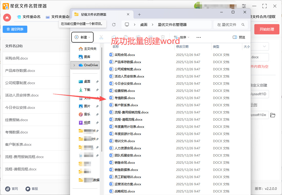
Task: Select 图库 in the navigation pane
Action: tap(85, 57)
